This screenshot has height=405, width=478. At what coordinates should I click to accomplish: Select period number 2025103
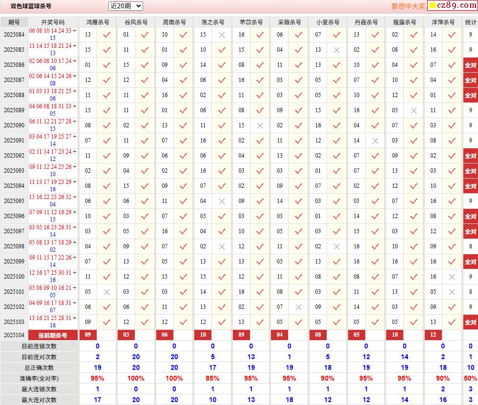click(14, 322)
